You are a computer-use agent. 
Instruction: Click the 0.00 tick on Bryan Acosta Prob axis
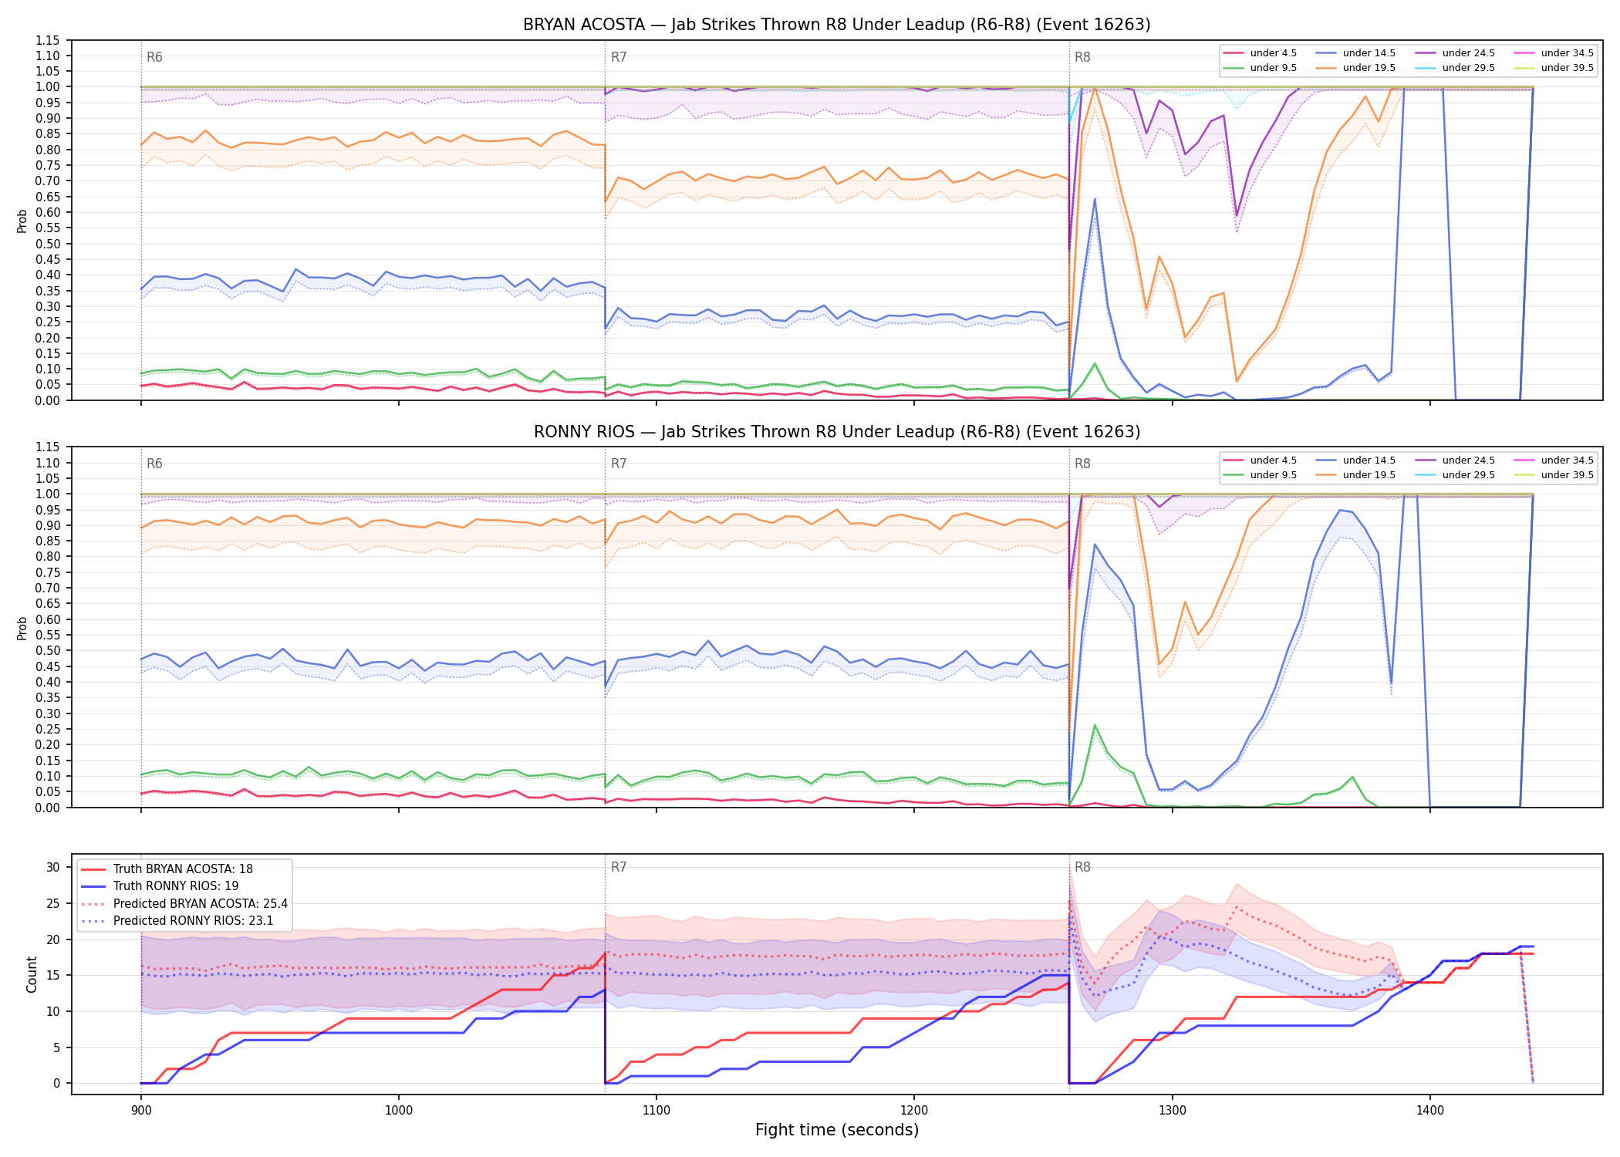pyautogui.click(x=47, y=400)
